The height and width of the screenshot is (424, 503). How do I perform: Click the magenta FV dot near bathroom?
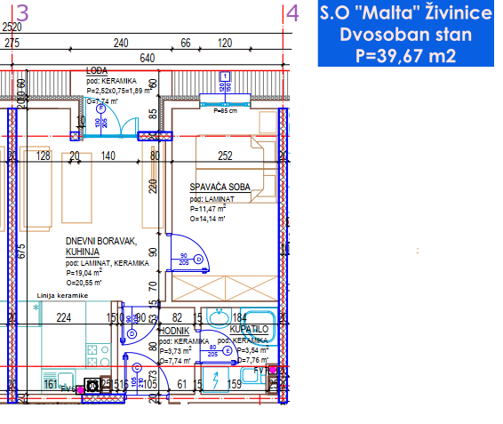point(273,370)
